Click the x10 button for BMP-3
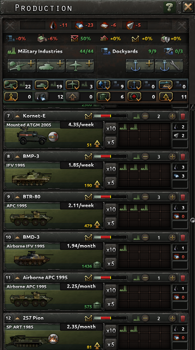The width and height of the screenshot is (195, 350). [x=111, y=169]
